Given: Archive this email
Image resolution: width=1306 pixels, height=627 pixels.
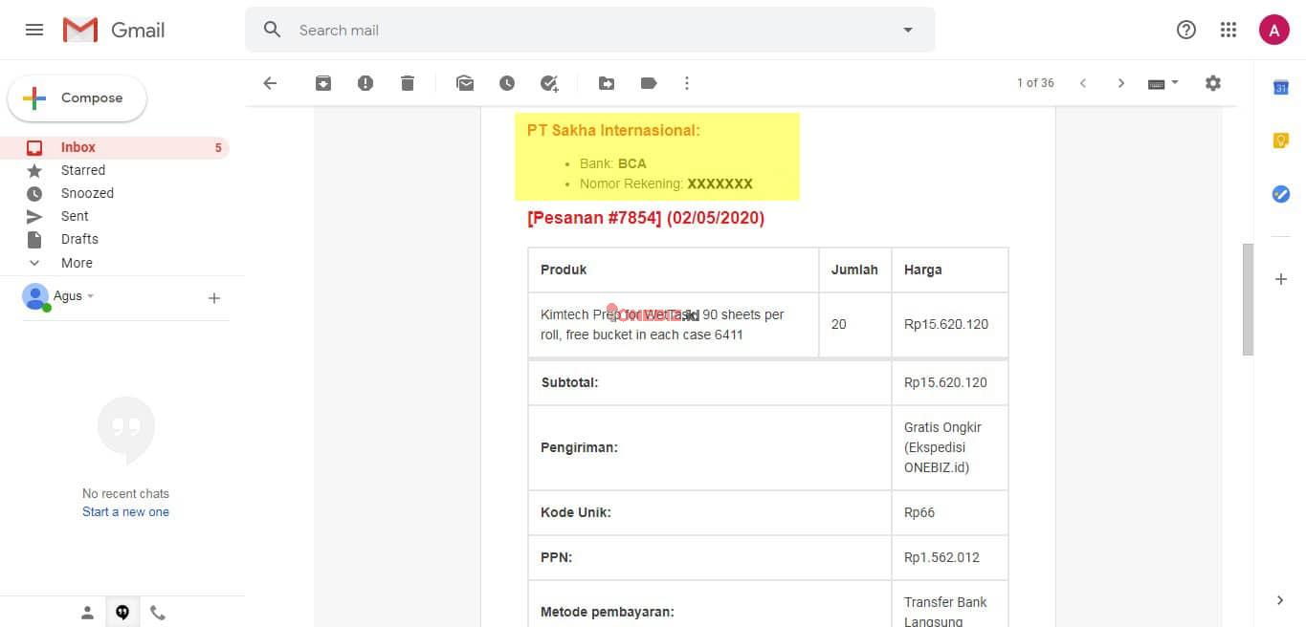Looking at the screenshot, I should [x=323, y=83].
